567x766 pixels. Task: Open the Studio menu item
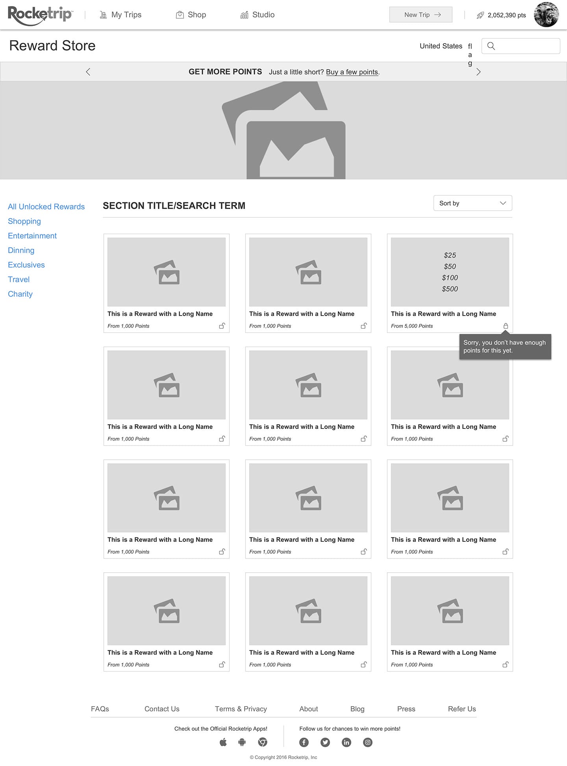tap(258, 15)
